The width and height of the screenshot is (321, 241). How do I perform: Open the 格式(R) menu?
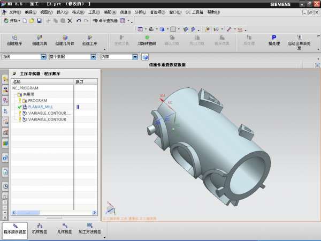point(78,12)
